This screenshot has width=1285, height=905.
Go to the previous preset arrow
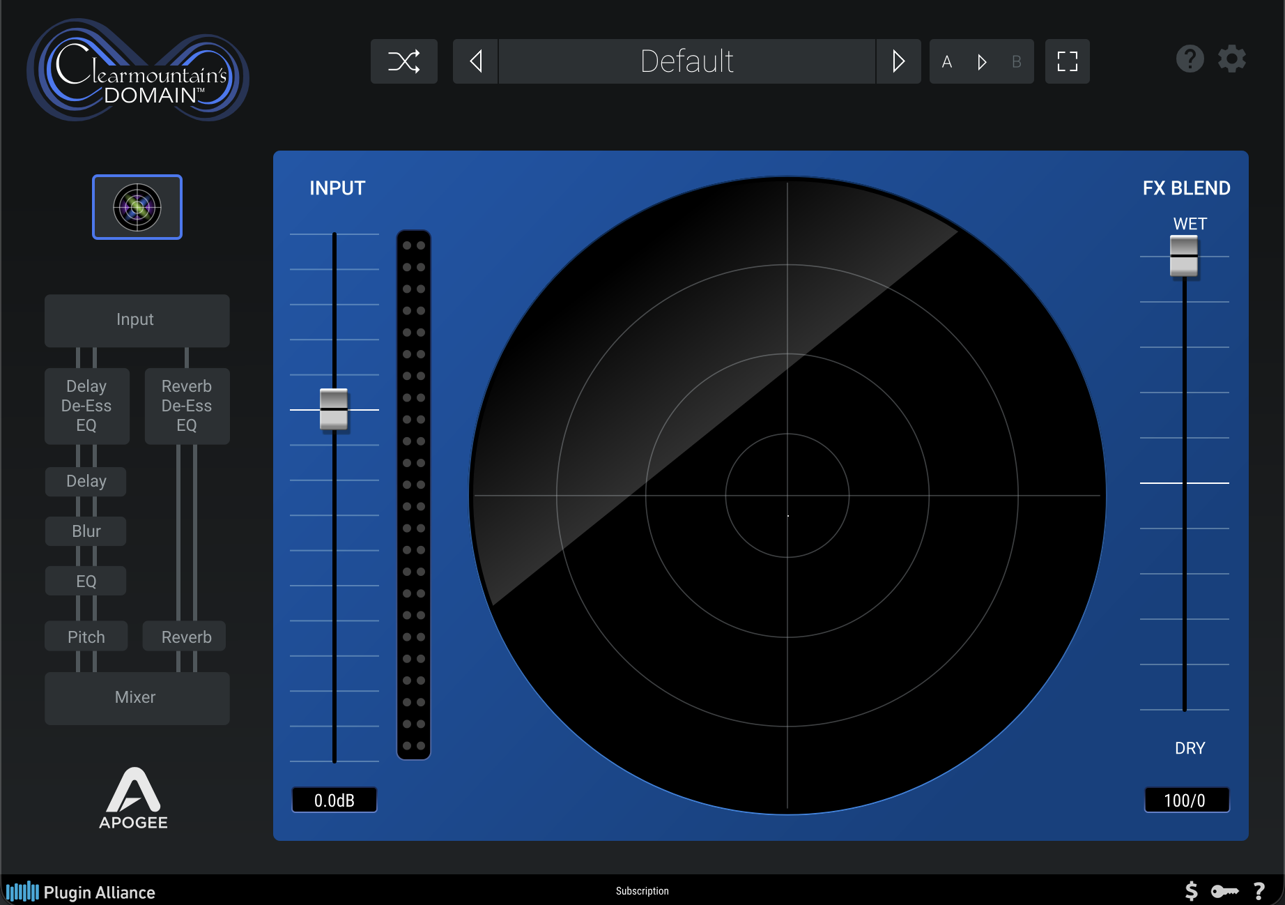(476, 61)
